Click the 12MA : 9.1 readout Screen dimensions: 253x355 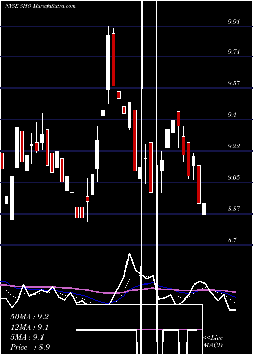pos(29,327)
